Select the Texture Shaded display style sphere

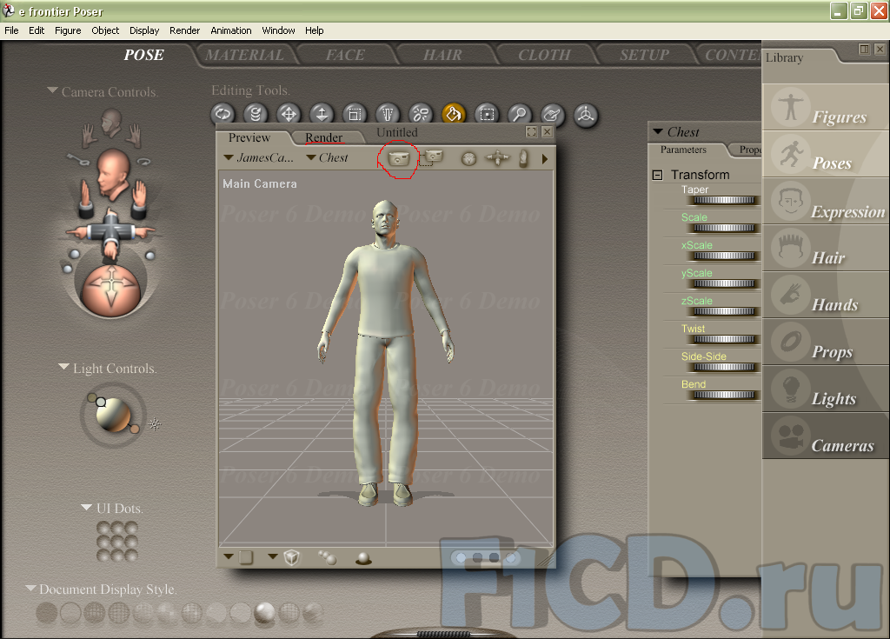(313, 613)
